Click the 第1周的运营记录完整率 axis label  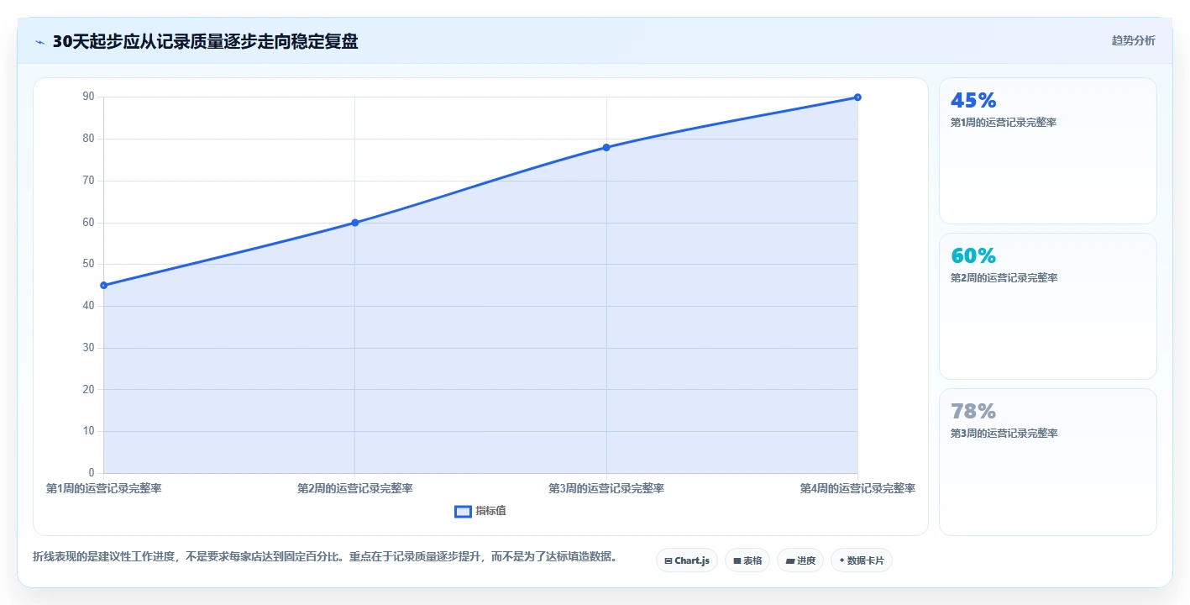(103, 488)
